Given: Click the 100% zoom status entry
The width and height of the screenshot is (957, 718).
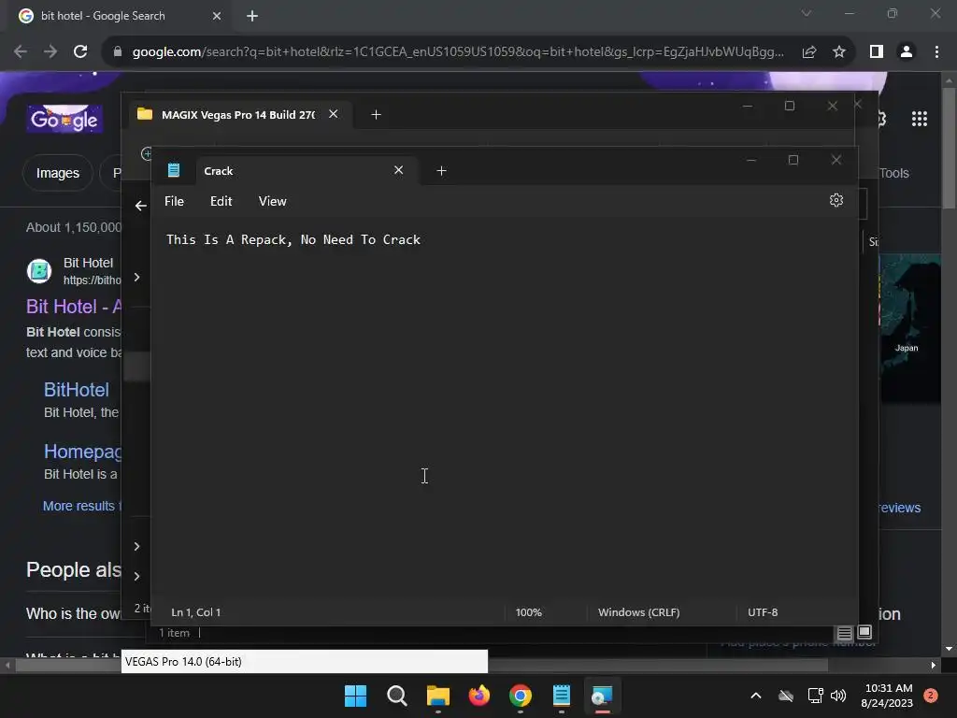Looking at the screenshot, I should tap(529, 611).
